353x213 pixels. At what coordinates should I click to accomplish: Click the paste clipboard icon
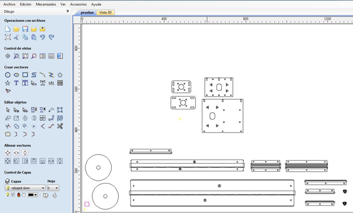(34, 37)
